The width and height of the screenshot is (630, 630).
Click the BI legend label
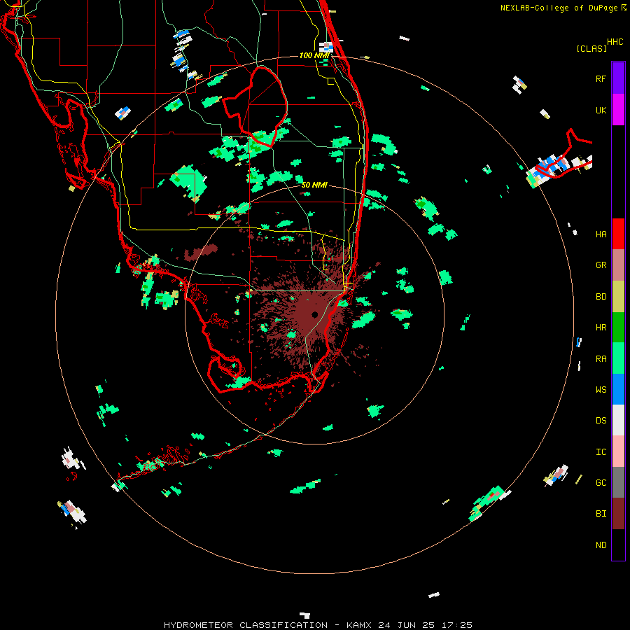click(x=601, y=514)
